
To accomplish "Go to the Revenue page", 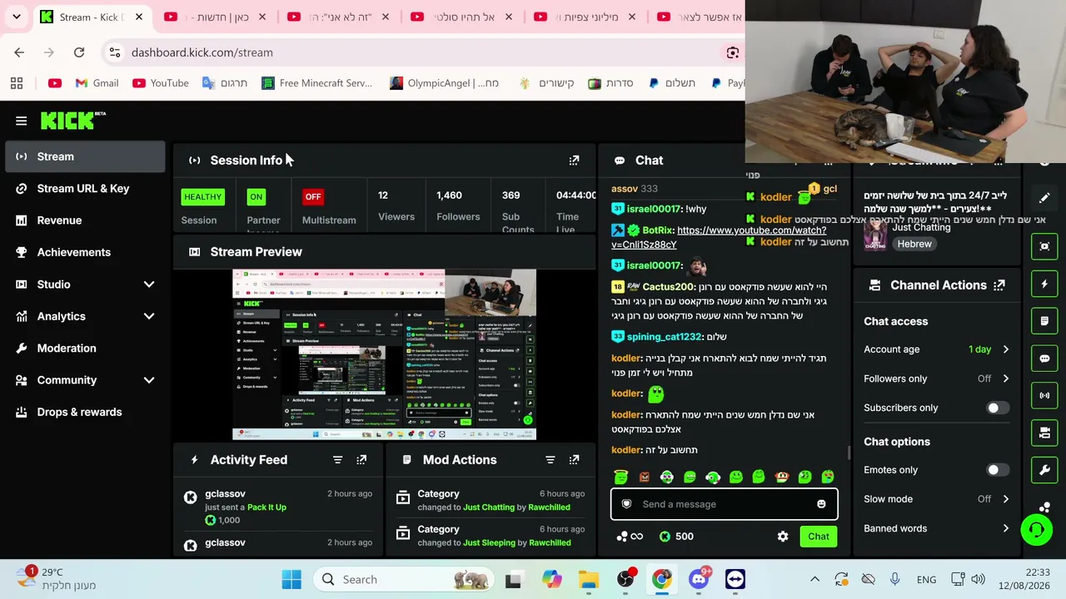I will [85, 220].
